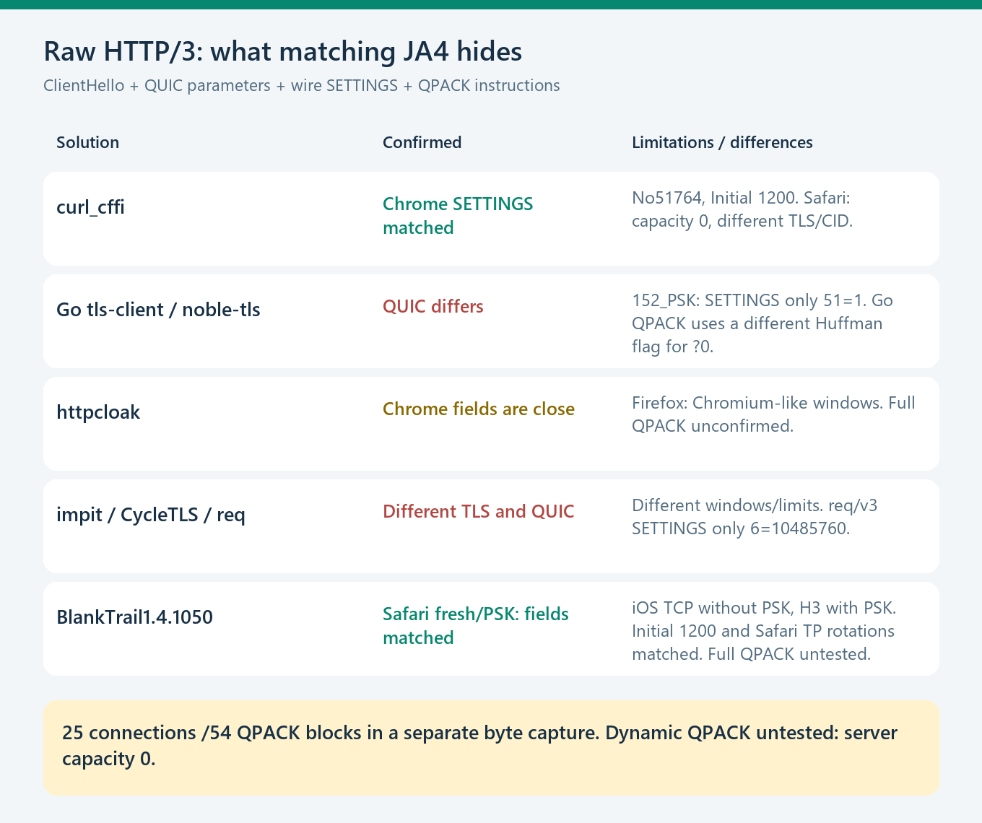Click the note starting "152_PSK: SETTINGS only 51=1"

(x=762, y=323)
